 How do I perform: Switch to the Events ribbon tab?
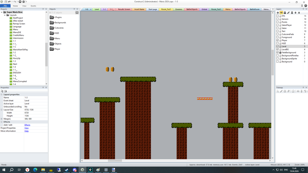tap(33, 6)
